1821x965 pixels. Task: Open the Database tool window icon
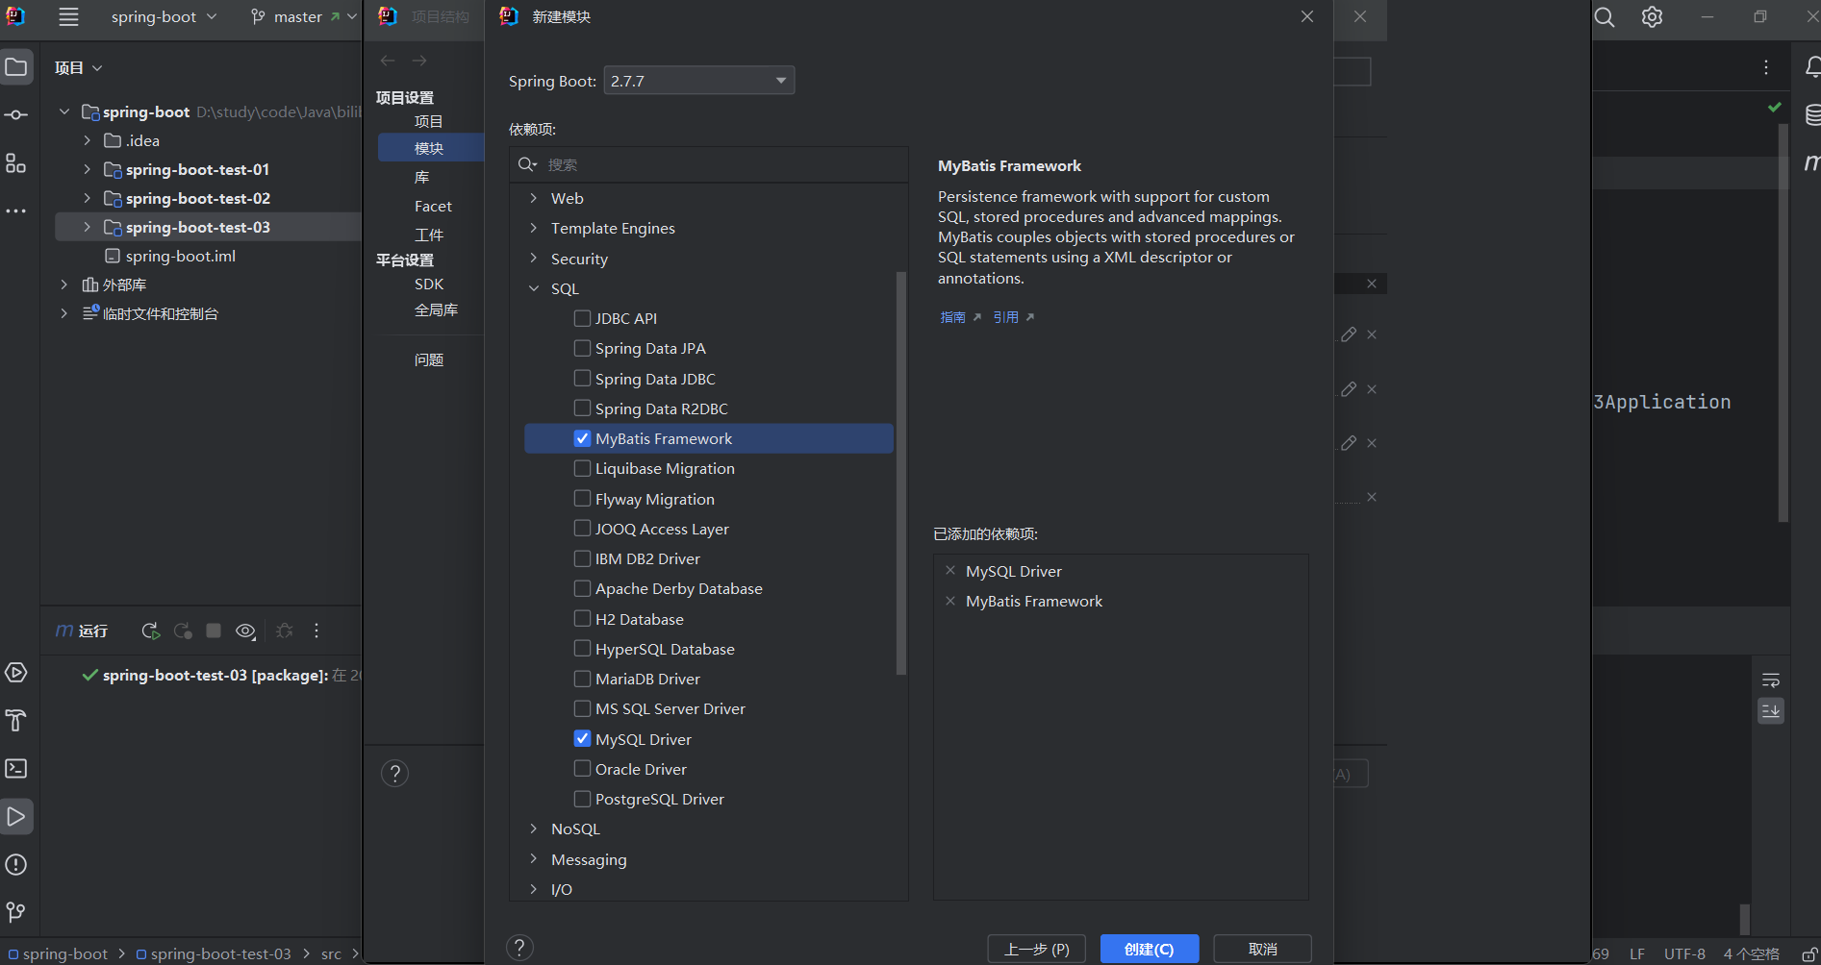pos(1811,114)
